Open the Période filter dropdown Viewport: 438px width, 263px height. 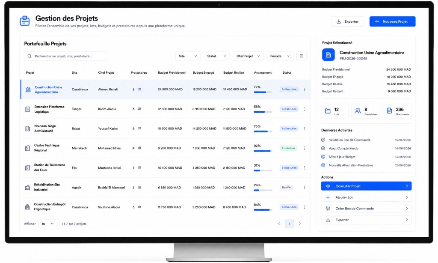pos(280,56)
